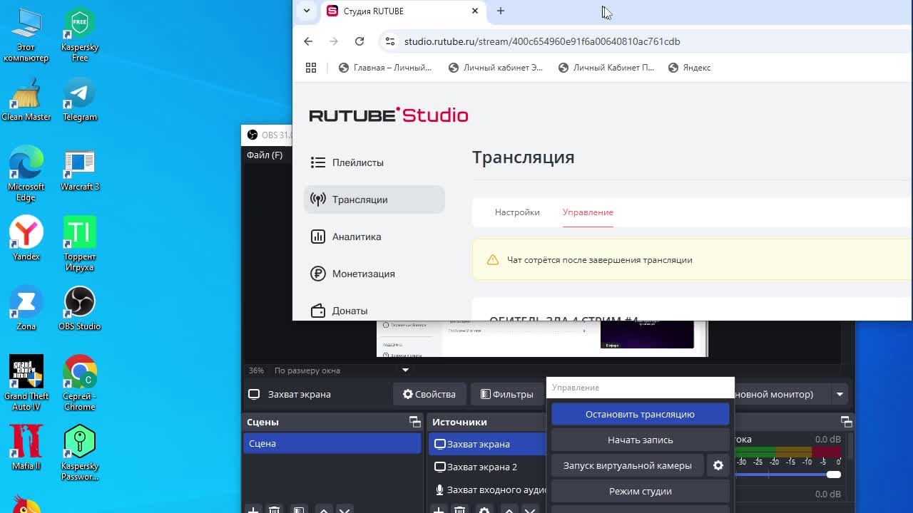
Task: Open Личный кабинет Э... bookmark
Action: pos(496,68)
